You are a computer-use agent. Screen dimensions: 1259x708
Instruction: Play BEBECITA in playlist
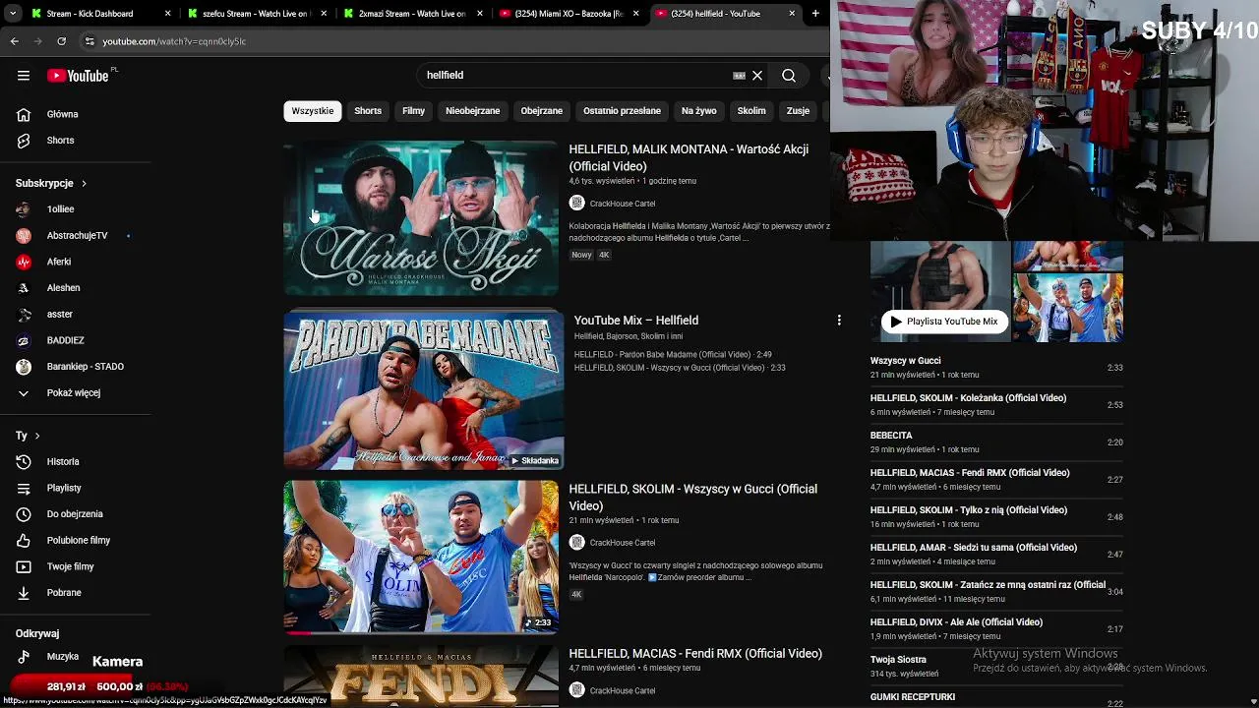coord(995,442)
